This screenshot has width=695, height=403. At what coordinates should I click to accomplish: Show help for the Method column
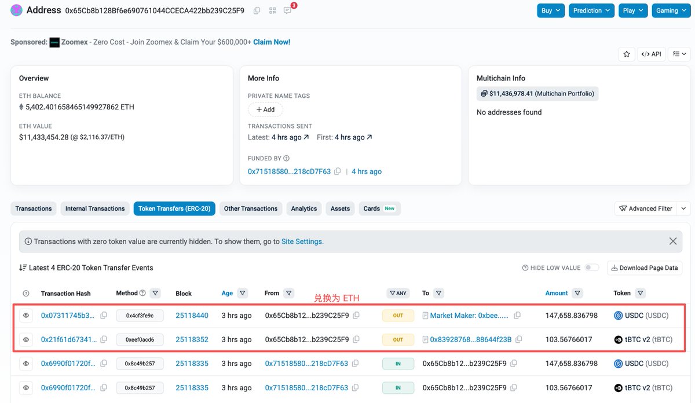[x=142, y=293]
